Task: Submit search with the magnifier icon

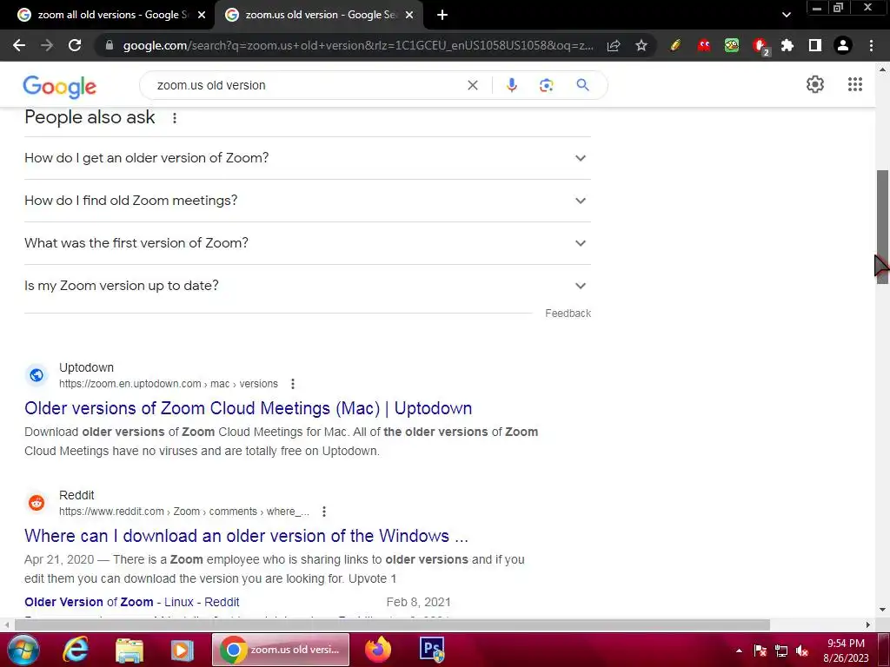Action: (x=582, y=85)
